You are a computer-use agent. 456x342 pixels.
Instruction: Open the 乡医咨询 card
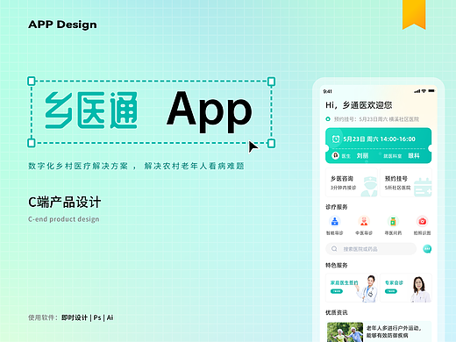[x=352, y=182]
